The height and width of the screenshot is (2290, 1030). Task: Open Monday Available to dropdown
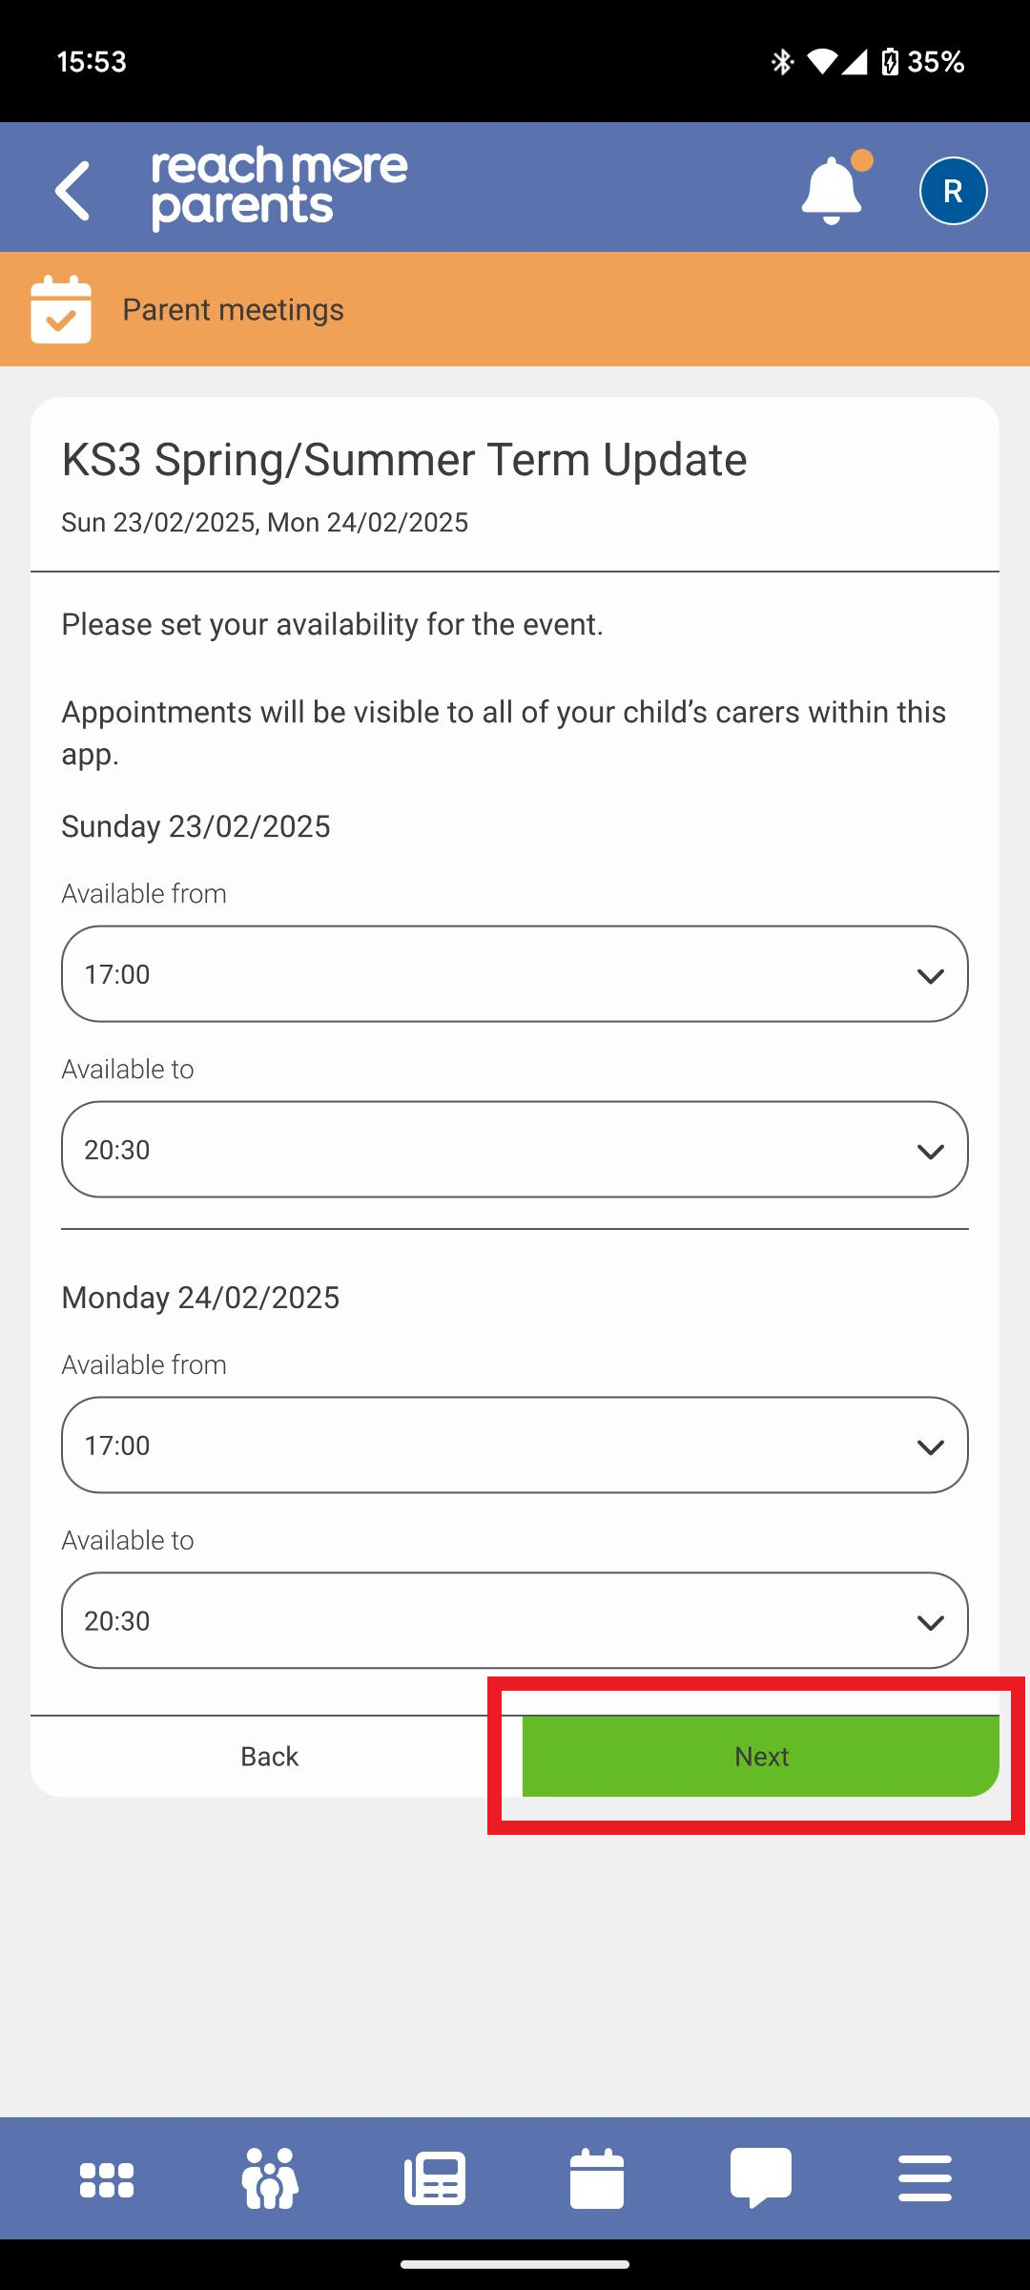coord(515,1621)
